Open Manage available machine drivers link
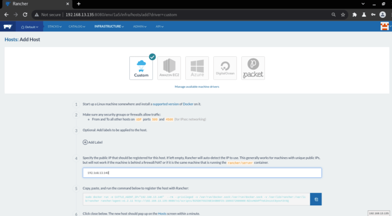 (197, 87)
